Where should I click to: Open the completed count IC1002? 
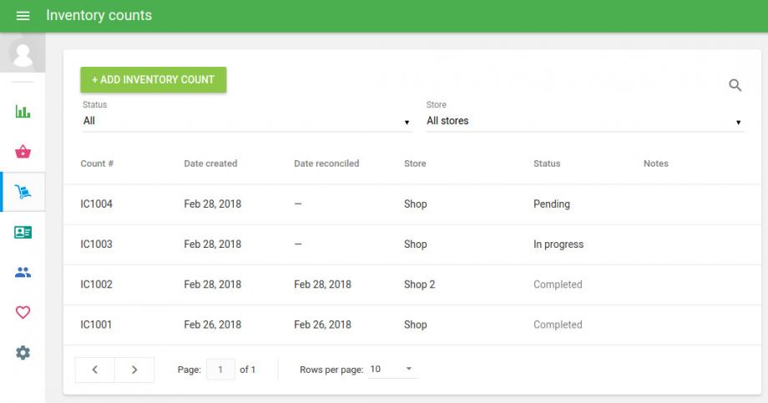point(97,285)
